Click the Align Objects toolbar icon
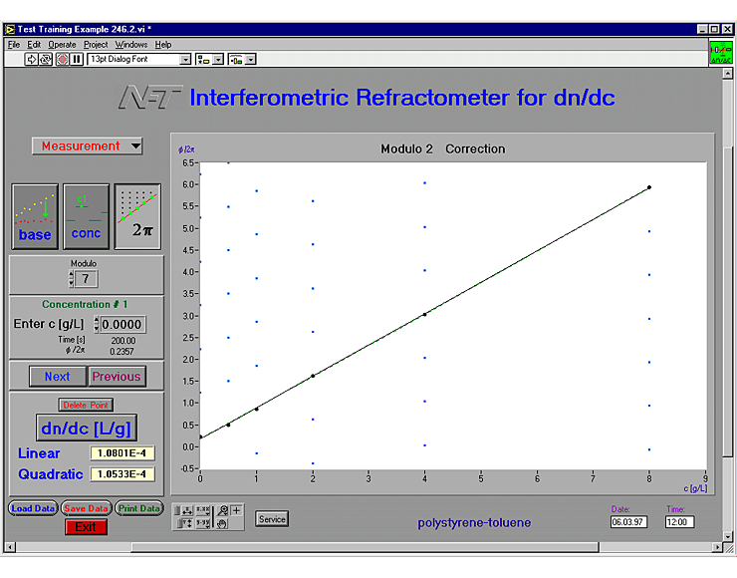Image resolution: width=737 pixels, height=578 pixels. pos(203,59)
